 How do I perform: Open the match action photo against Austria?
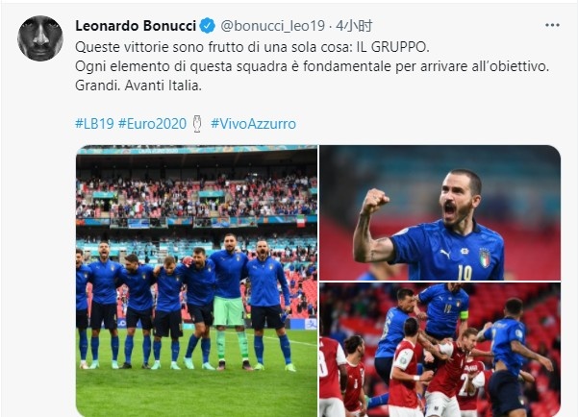click(440, 350)
